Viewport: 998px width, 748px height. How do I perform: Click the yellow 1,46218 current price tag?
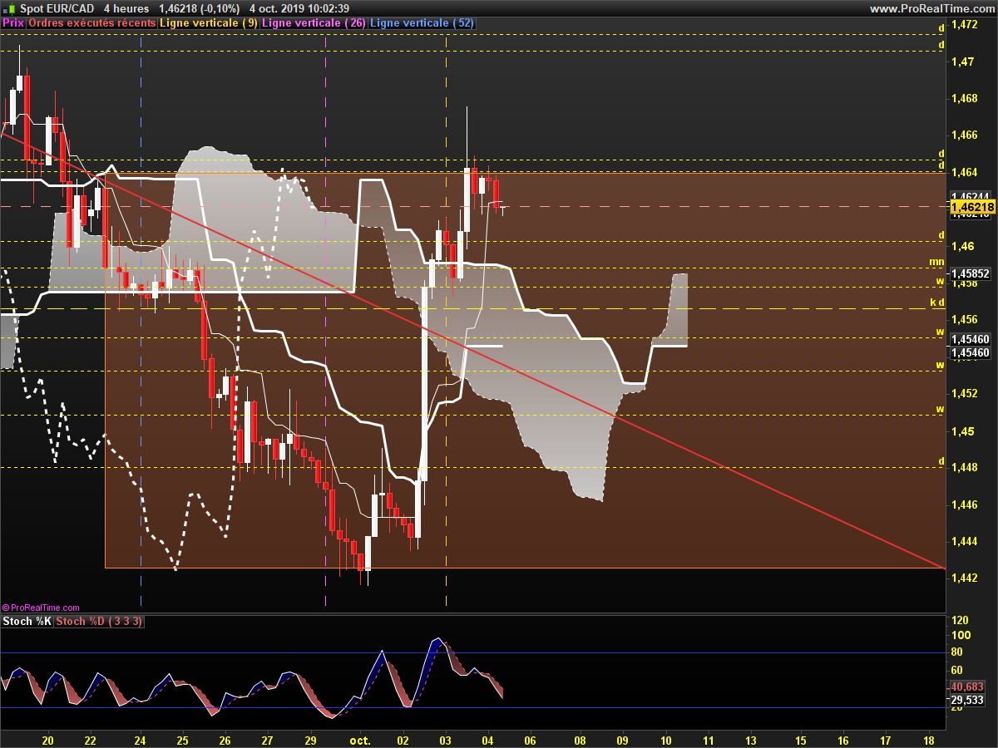(972, 206)
